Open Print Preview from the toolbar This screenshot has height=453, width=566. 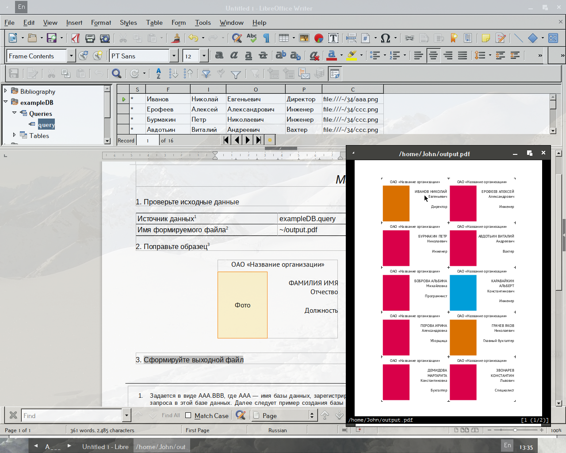click(x=105, y=38)
